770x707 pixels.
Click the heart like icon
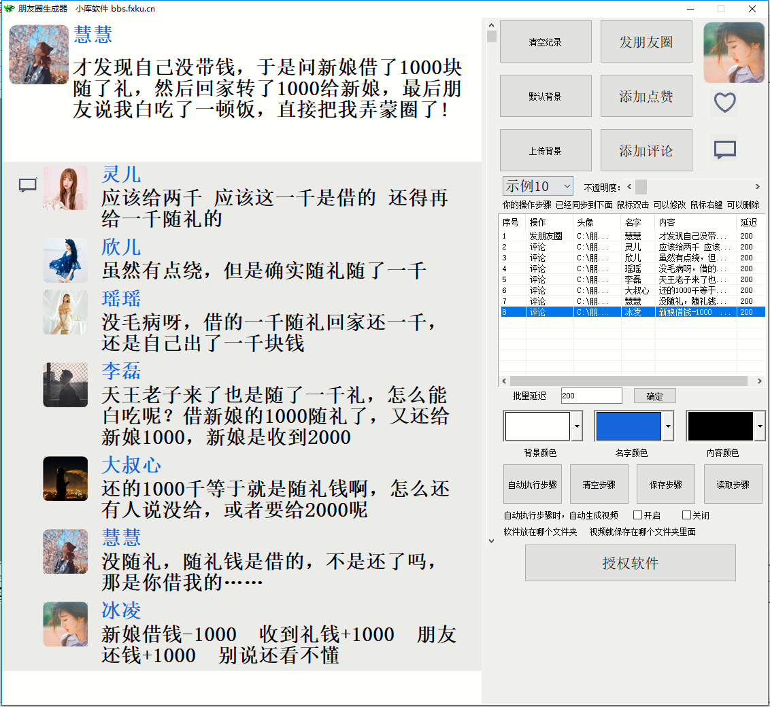point(725,103)
